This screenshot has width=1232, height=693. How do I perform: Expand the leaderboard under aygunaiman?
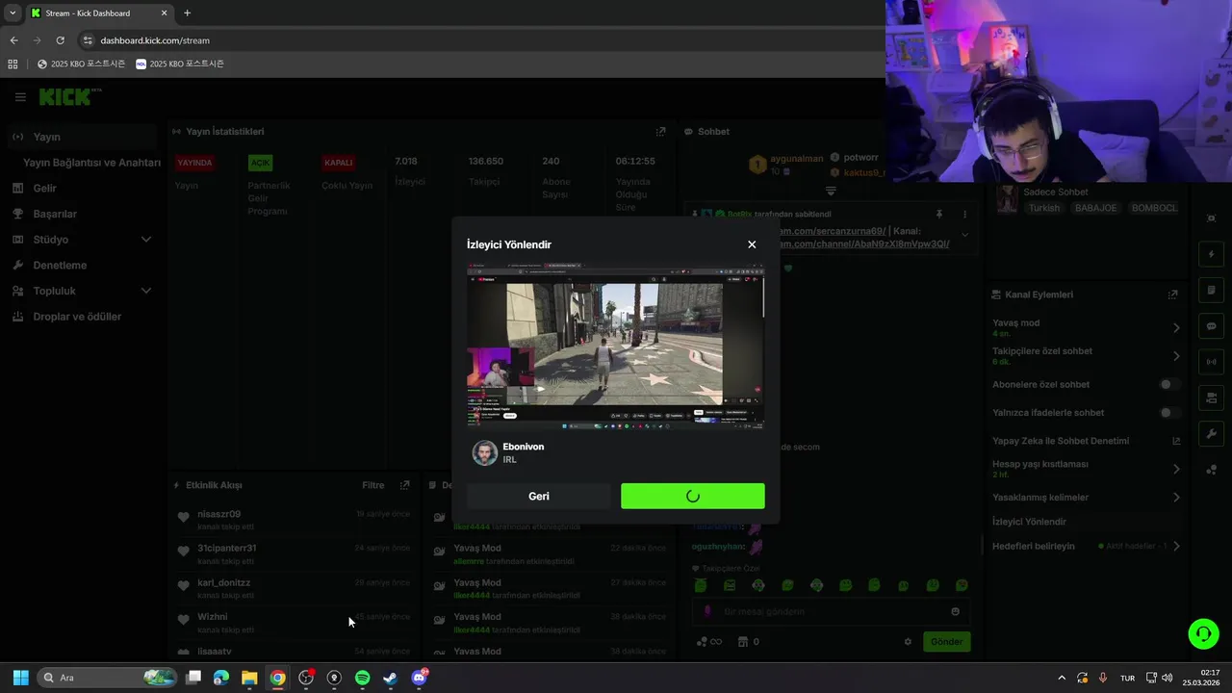pos(831,191)
